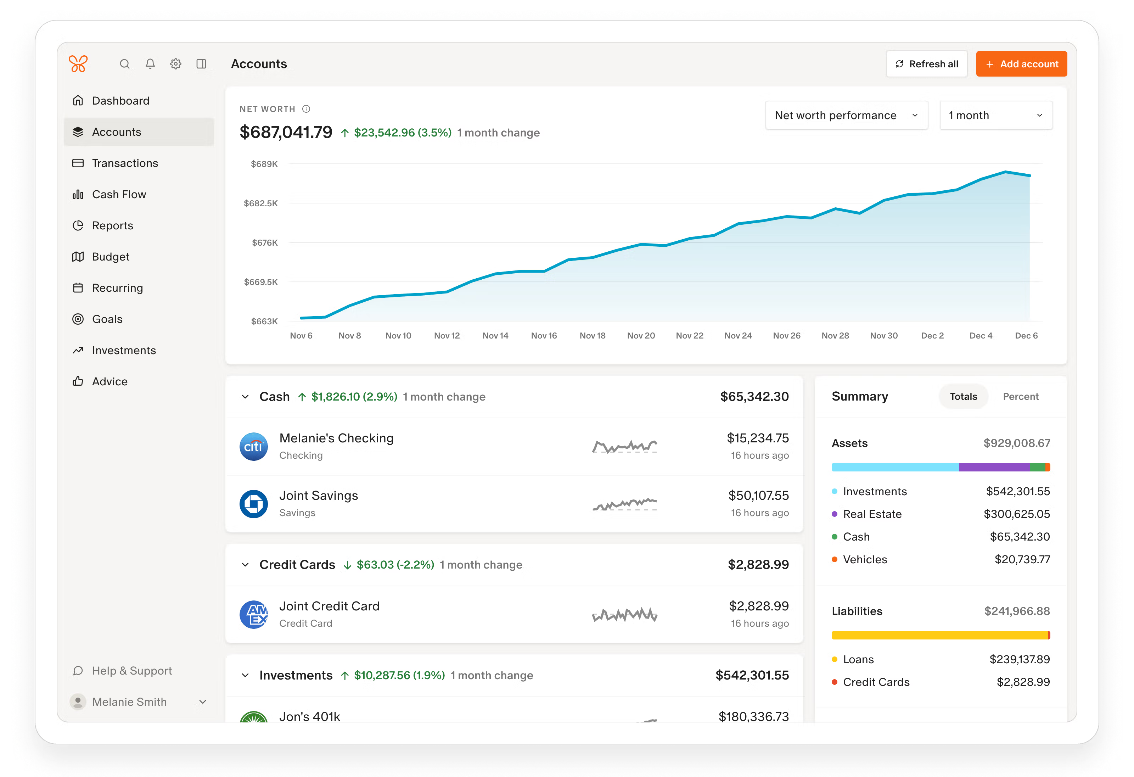Collapse the Cash accounts section
This screenshot has height=777, width=1134.
246,396
